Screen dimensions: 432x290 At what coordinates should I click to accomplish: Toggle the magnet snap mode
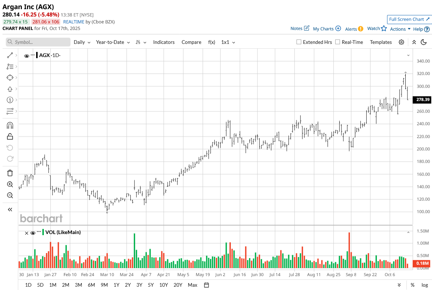click(x=10, y=125)
